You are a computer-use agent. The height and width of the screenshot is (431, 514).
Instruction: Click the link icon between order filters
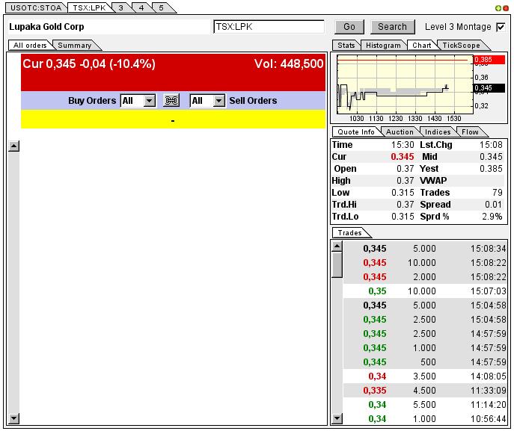[171, 101]
